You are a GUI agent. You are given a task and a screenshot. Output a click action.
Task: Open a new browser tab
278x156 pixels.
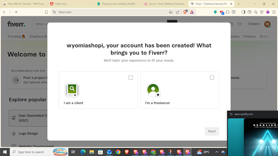click(238, 4)
